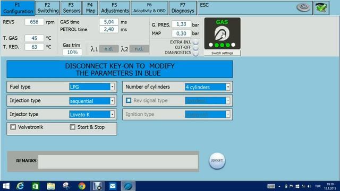Image resolution: width=340 pixels, height=191 pixels.
Task: Click the GAS time value 5,04
Action: click(x=109, y=22)
